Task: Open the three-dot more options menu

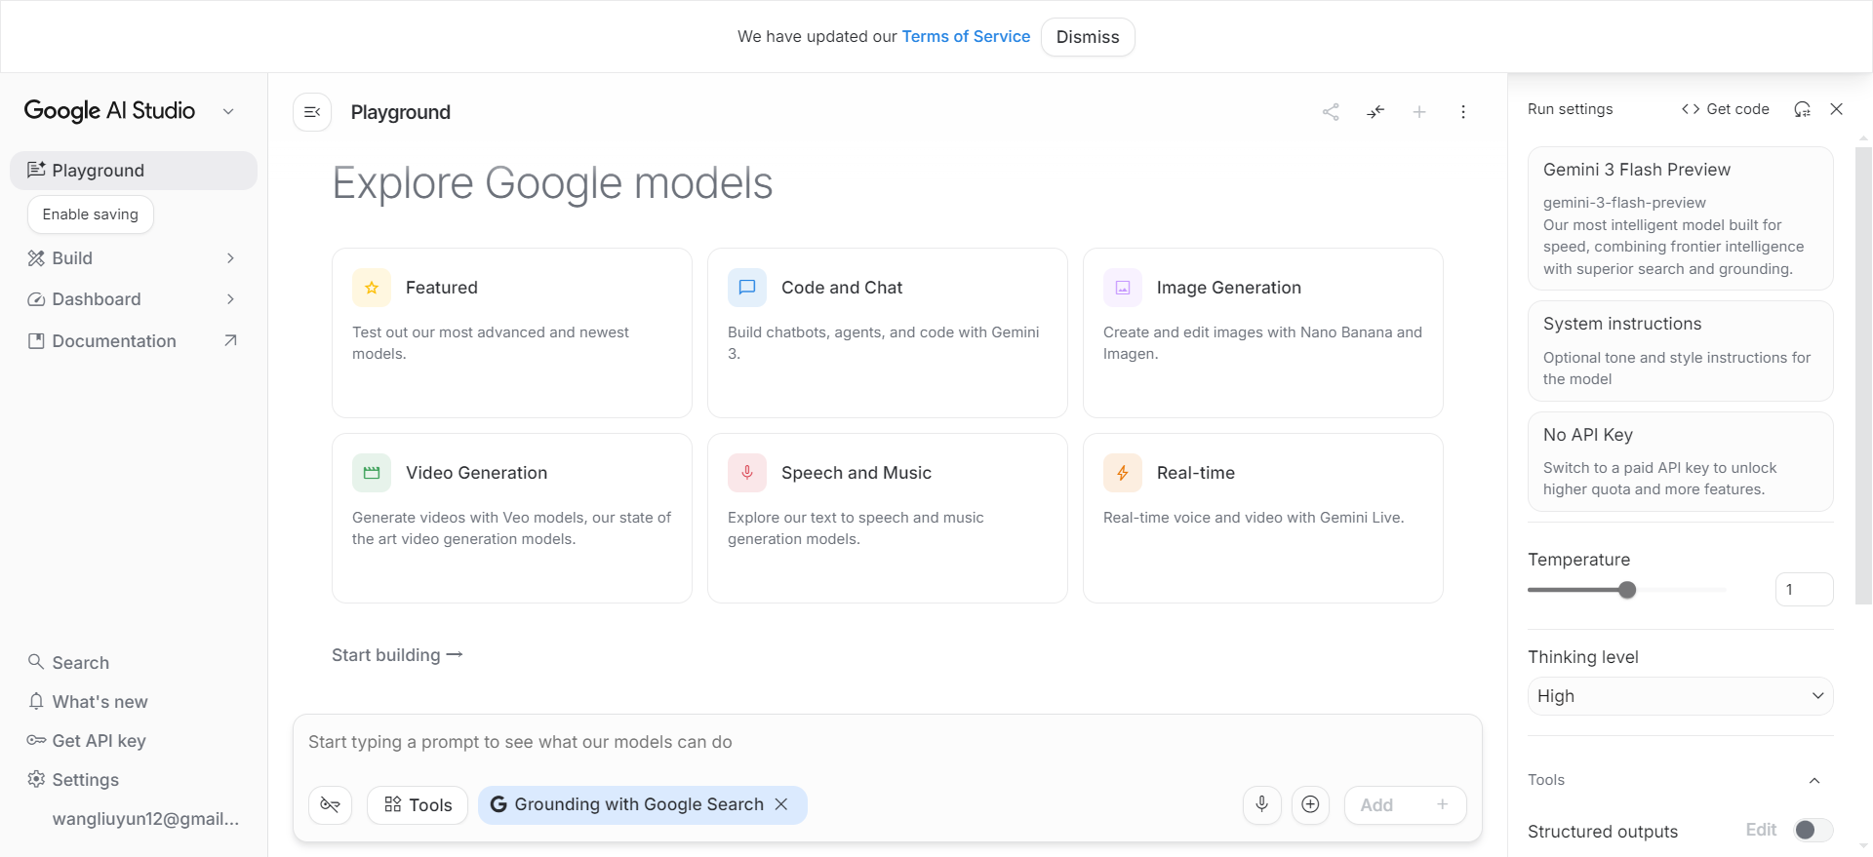Action: tap(1463, 112)
